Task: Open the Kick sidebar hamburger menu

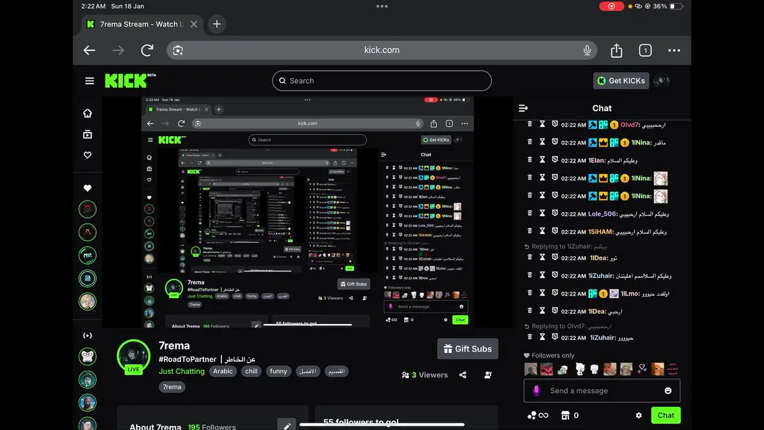Action: tap(90, 81)
